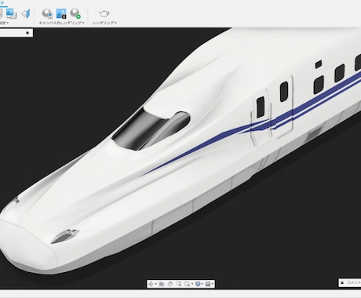Image resolution: width=361 pixels, height=298 pixels.
Task: Click the teapot Render icon
Action: point(104,13)
